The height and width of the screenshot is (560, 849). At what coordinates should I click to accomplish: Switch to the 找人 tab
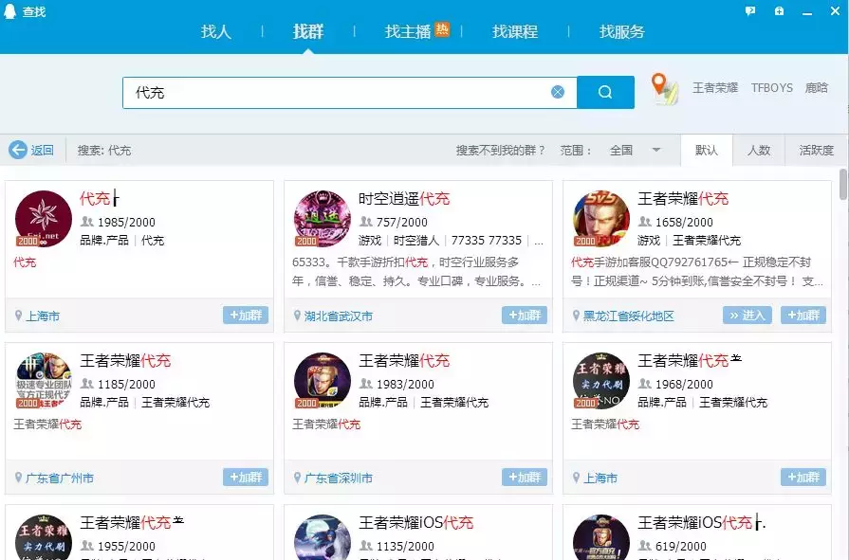pyautogui.click(x=216, y=31)
